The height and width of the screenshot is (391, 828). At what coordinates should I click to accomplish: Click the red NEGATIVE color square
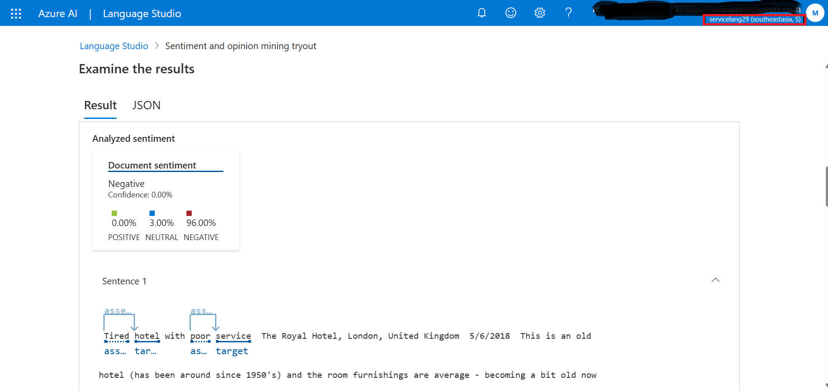point(189,213)
